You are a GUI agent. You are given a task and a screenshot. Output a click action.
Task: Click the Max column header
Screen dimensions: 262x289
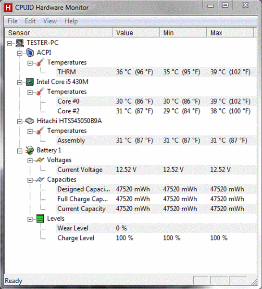[x=230, y=33]
